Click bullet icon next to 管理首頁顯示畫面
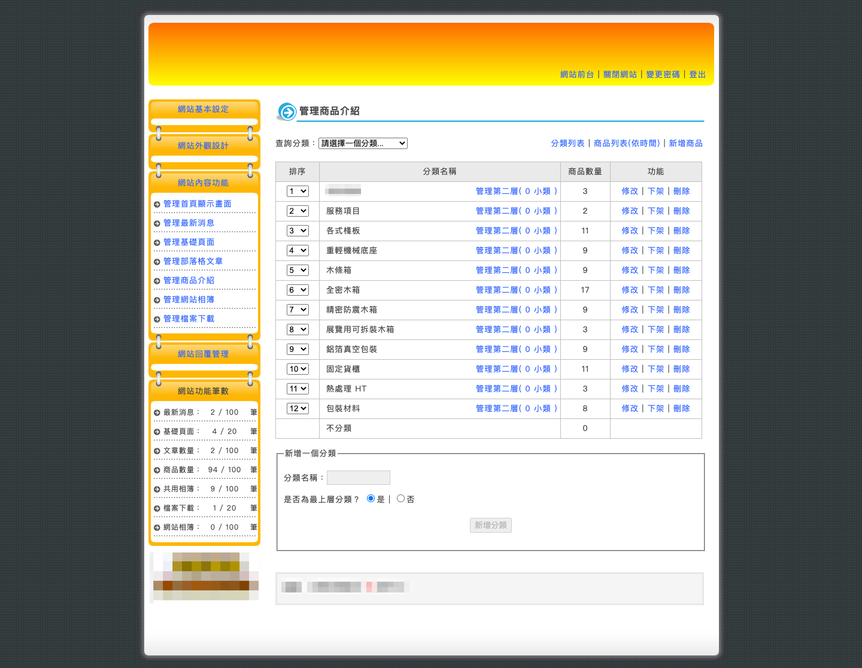 pyautogui.click(x=157, y=205)
